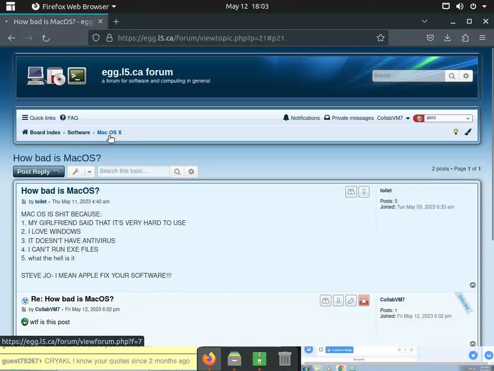Screen dimensions: 494x371
Task: Quote toilet's post with quote icon
Action: [x=351, y=191]
